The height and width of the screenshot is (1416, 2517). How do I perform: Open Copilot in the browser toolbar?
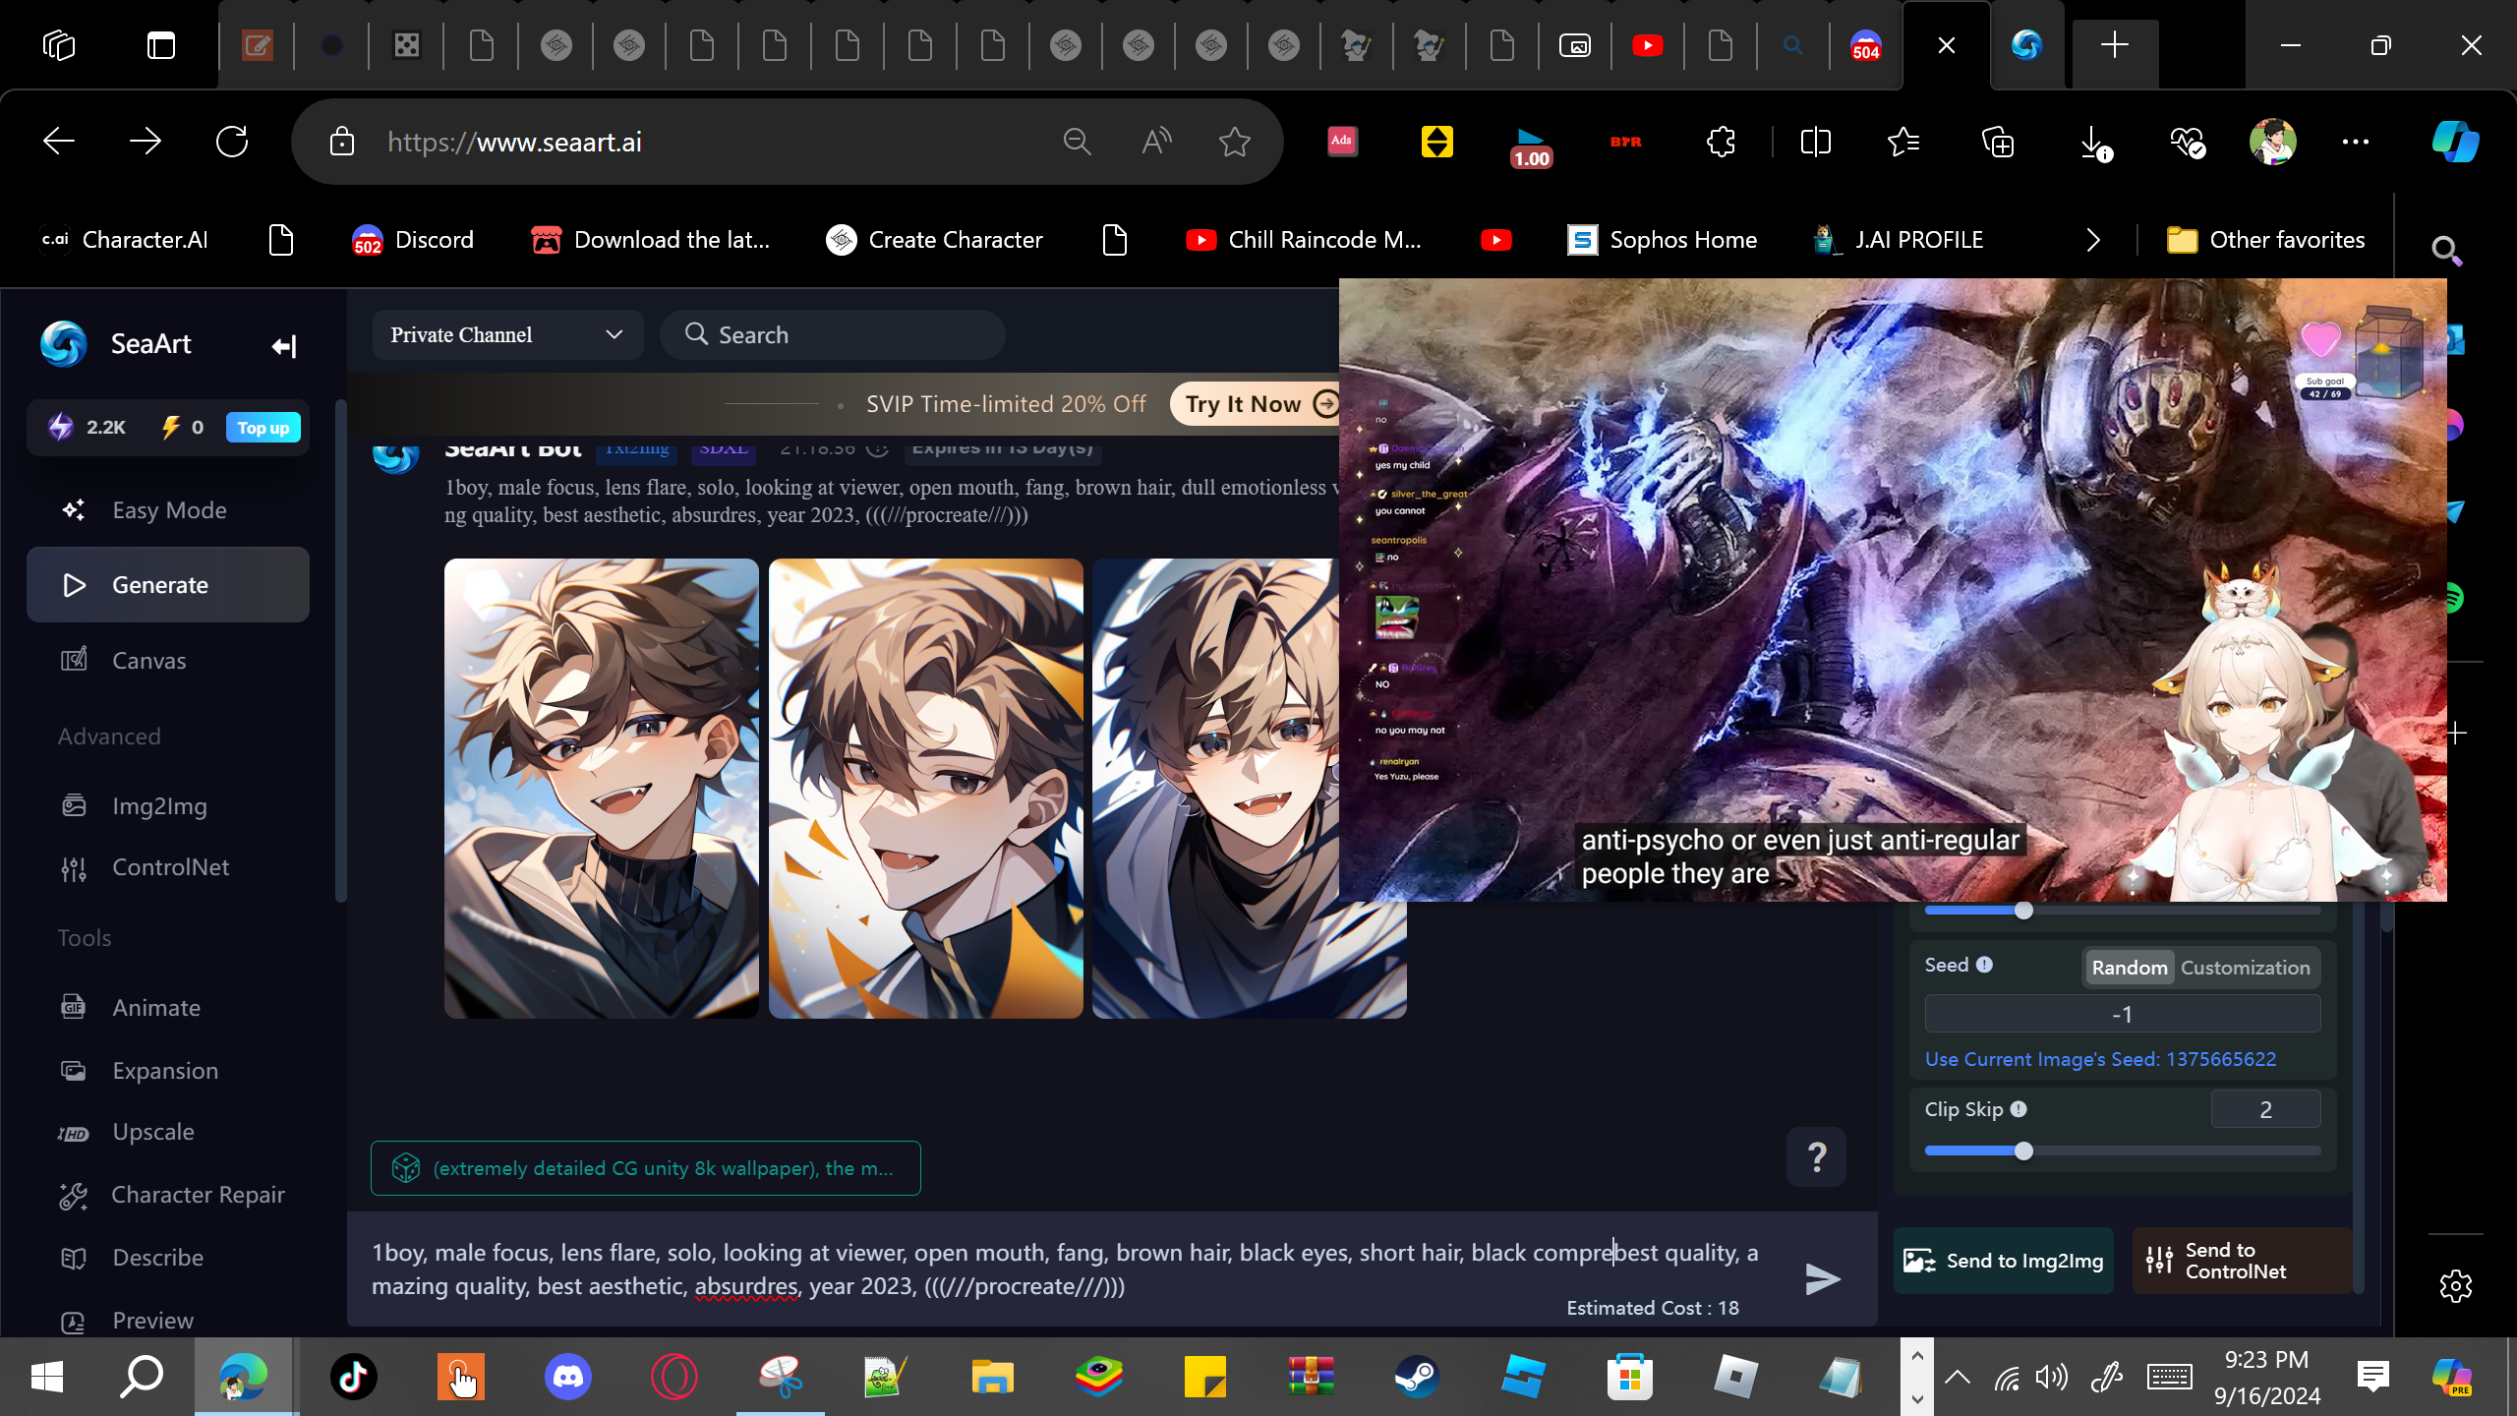2455,142
